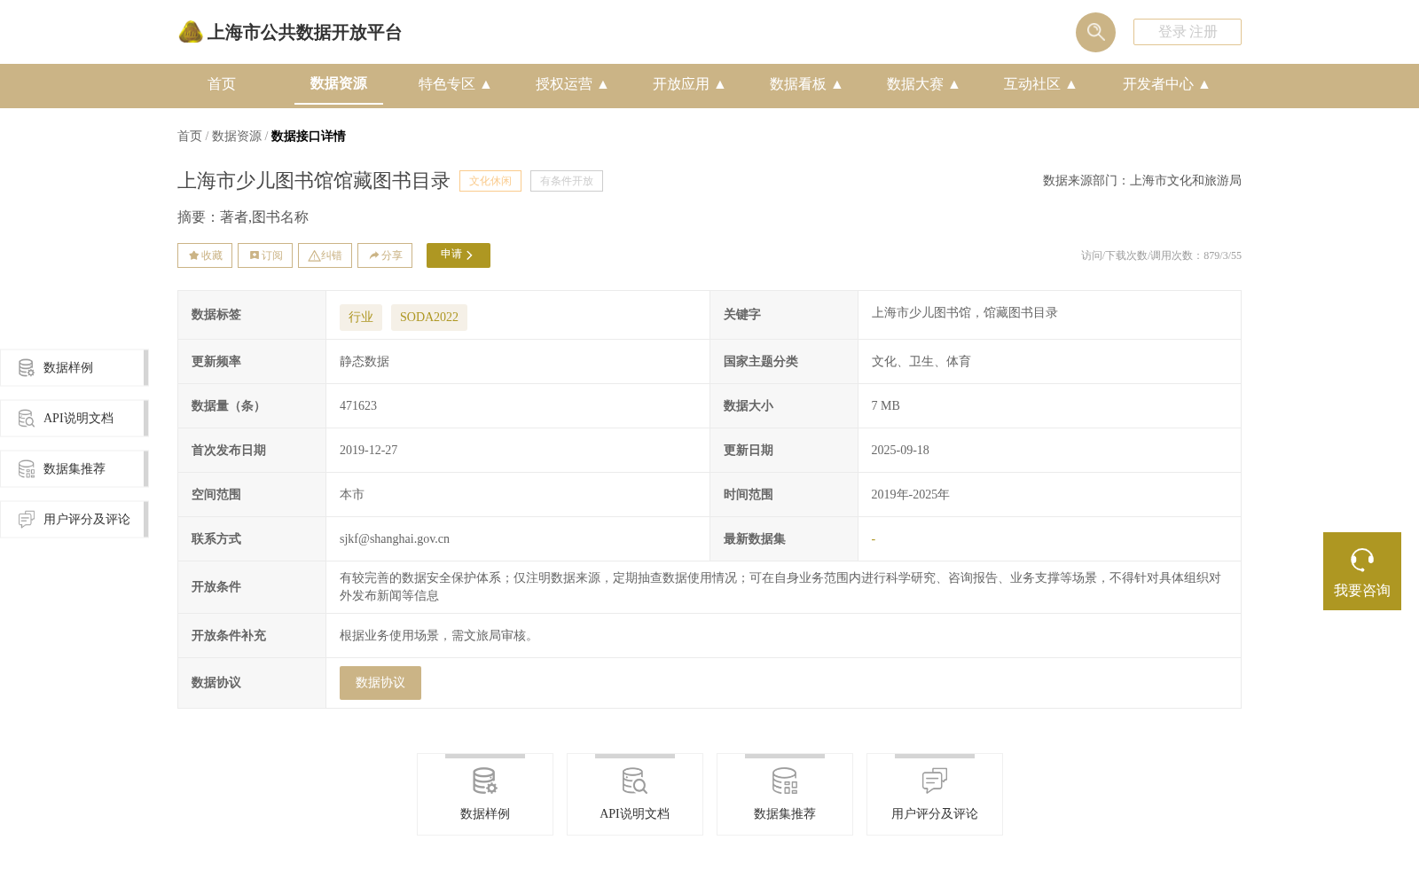Expand the 授权运营 menu
1419x887 pixels.
(x=572, y=84)
